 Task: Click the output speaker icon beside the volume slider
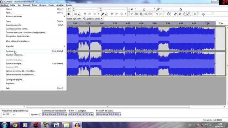tap(132, 9)
